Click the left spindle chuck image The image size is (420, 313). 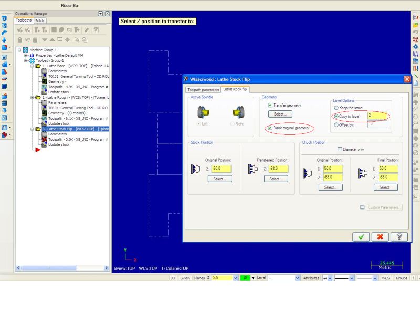pos(203,112)
